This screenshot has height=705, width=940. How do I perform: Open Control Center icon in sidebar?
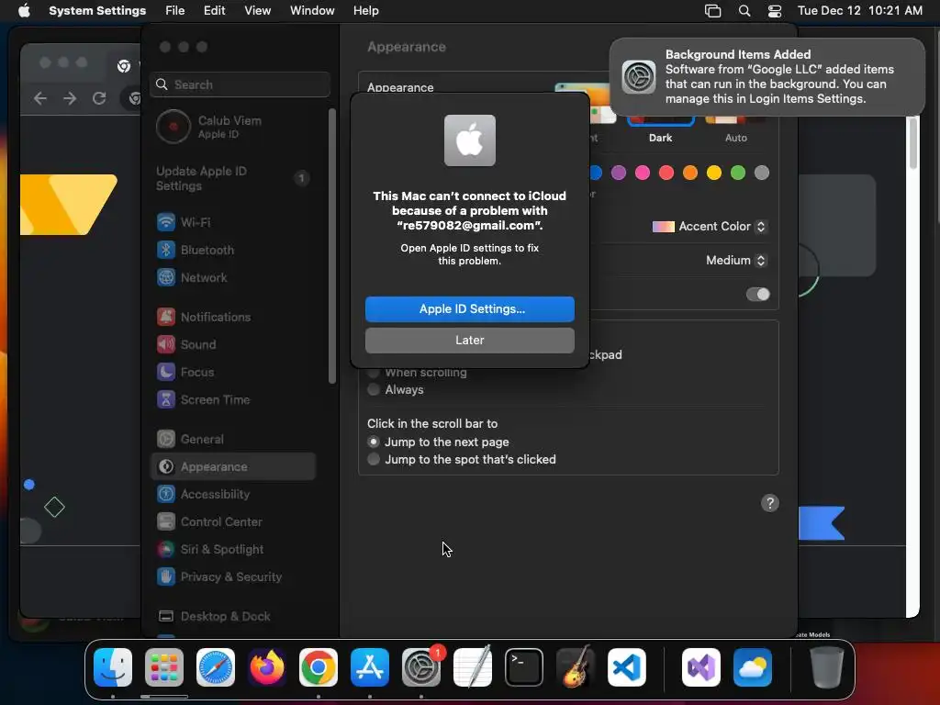[166, 521]
